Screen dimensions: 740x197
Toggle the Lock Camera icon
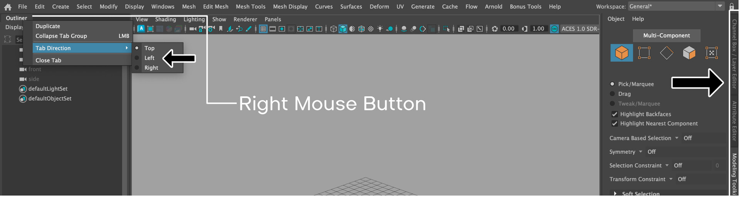[x=202, y=29]
